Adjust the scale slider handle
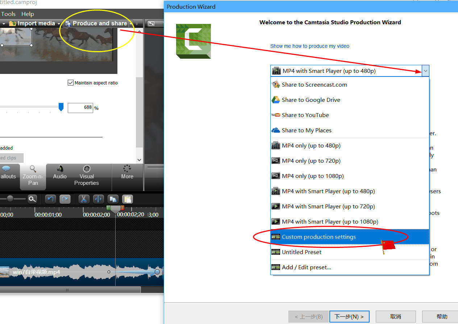 (61, 107)
